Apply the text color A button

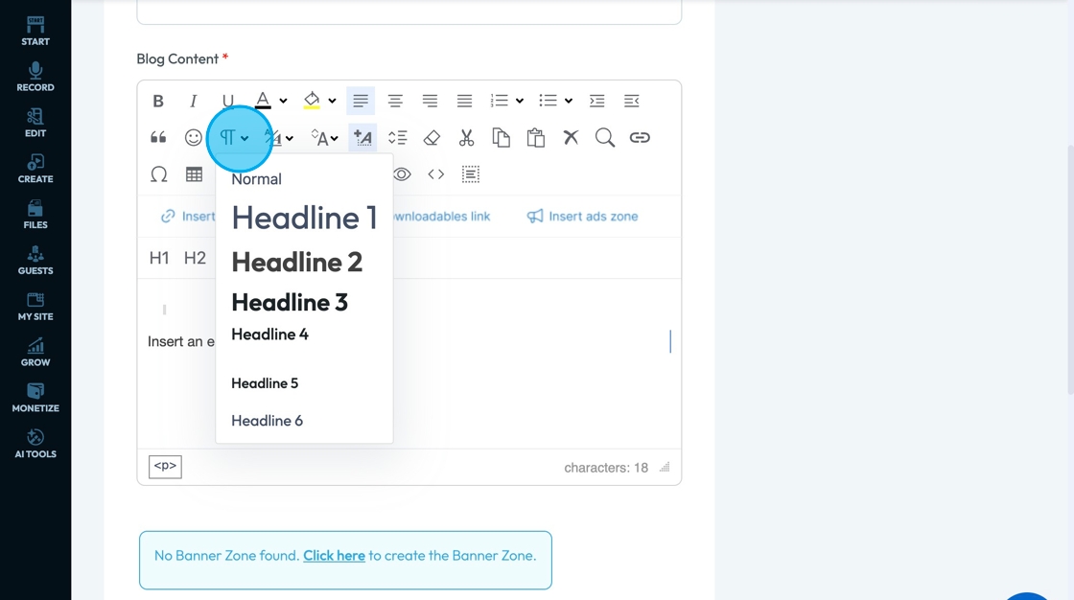(263, 101)
